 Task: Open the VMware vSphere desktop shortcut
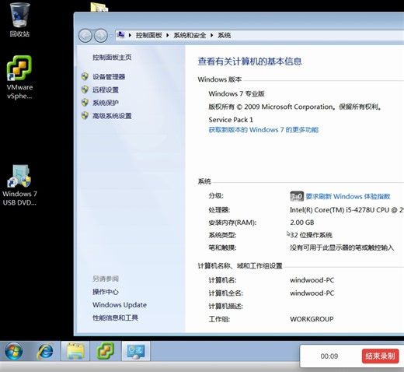point(19,77)
